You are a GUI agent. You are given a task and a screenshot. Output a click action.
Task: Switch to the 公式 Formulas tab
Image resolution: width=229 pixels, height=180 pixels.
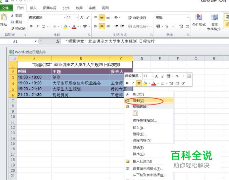[66, 8]
